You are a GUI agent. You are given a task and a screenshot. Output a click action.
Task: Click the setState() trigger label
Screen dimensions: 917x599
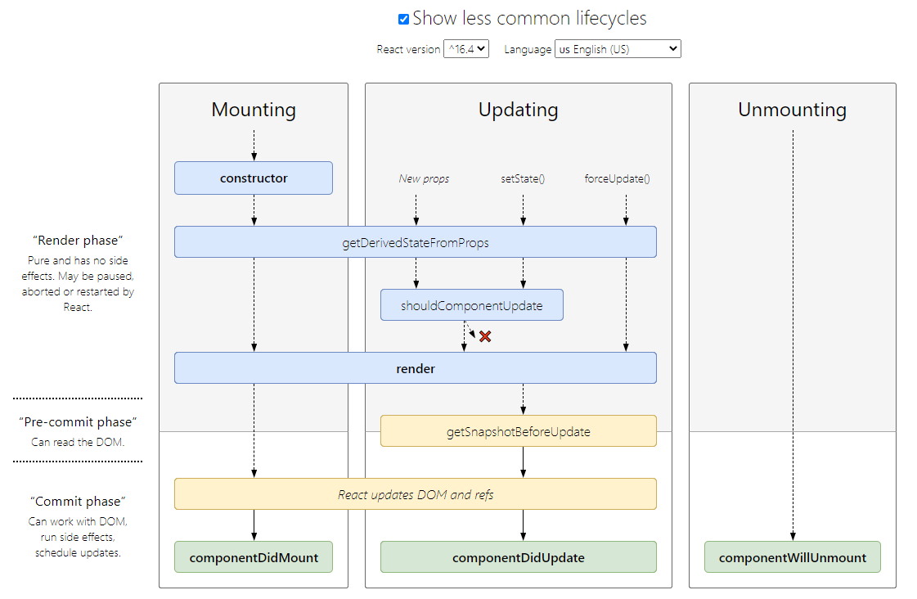(x=523, y=178)
